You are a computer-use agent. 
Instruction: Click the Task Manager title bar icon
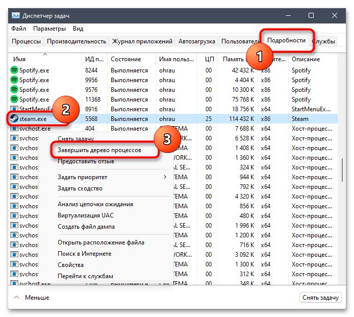(x=16, y=16)
